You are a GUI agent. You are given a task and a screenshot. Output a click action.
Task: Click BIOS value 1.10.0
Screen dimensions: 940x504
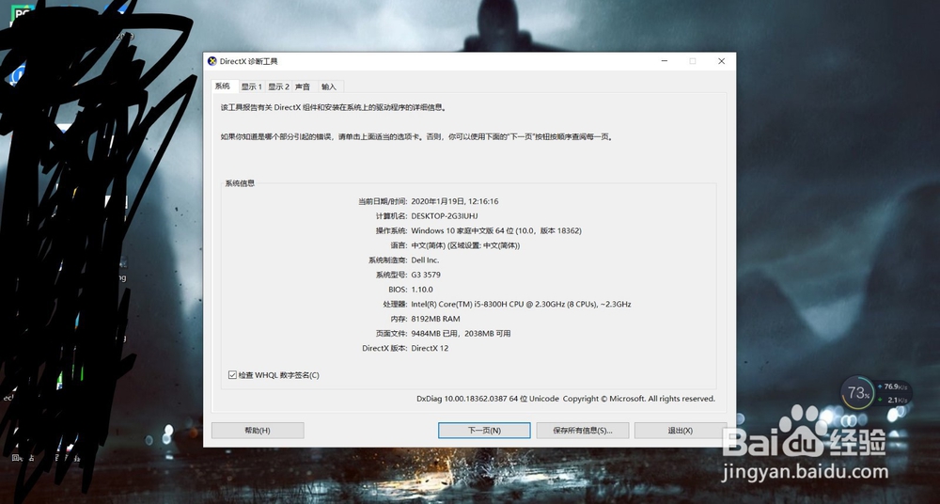point(422,290)
